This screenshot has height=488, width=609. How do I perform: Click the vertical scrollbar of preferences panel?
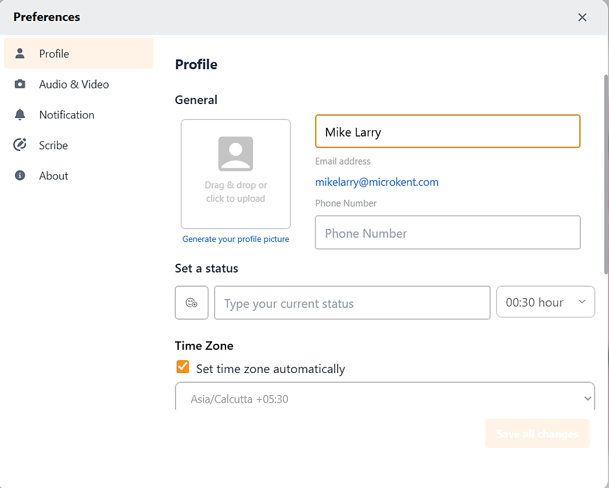coord(606,175)
